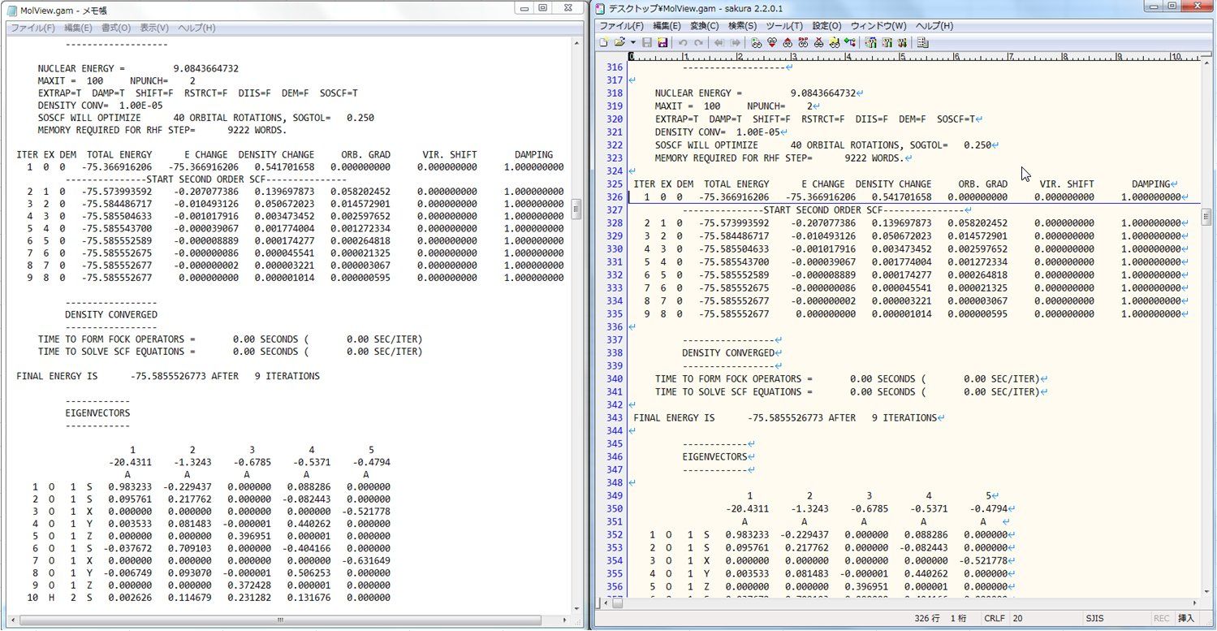Viewport: 1217px width, 631px height.
Task: Open 書式(O) menu in Notepad
Action: click(x=116, y=28)
